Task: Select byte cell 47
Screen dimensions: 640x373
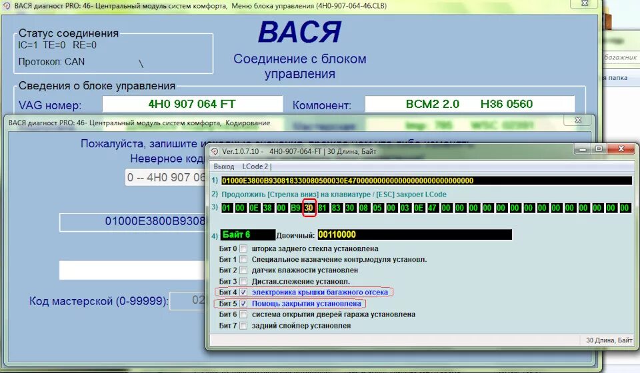Action: pos(433,208)
